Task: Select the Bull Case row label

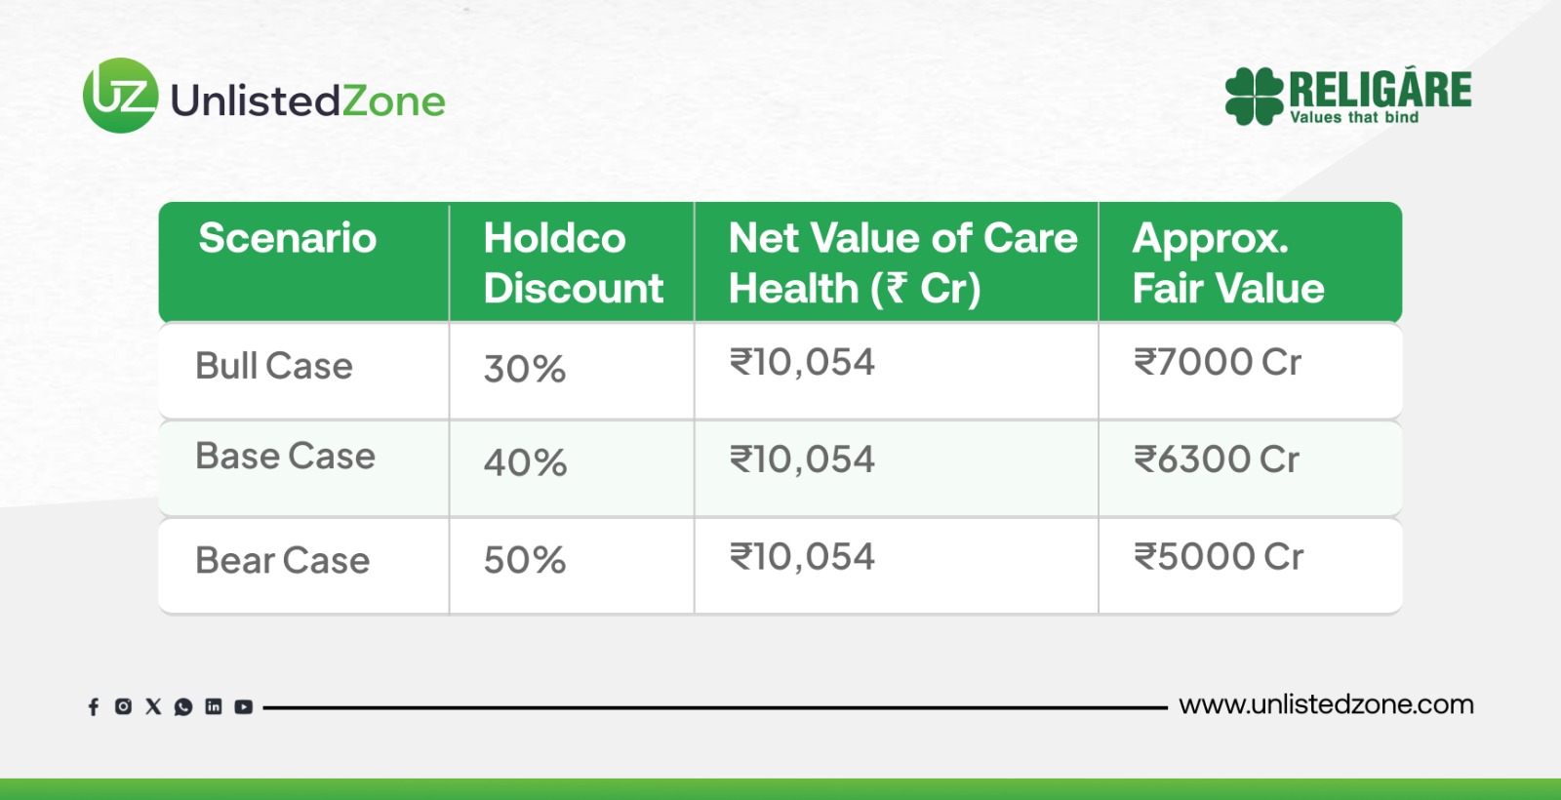Action: tap(274, 366)
